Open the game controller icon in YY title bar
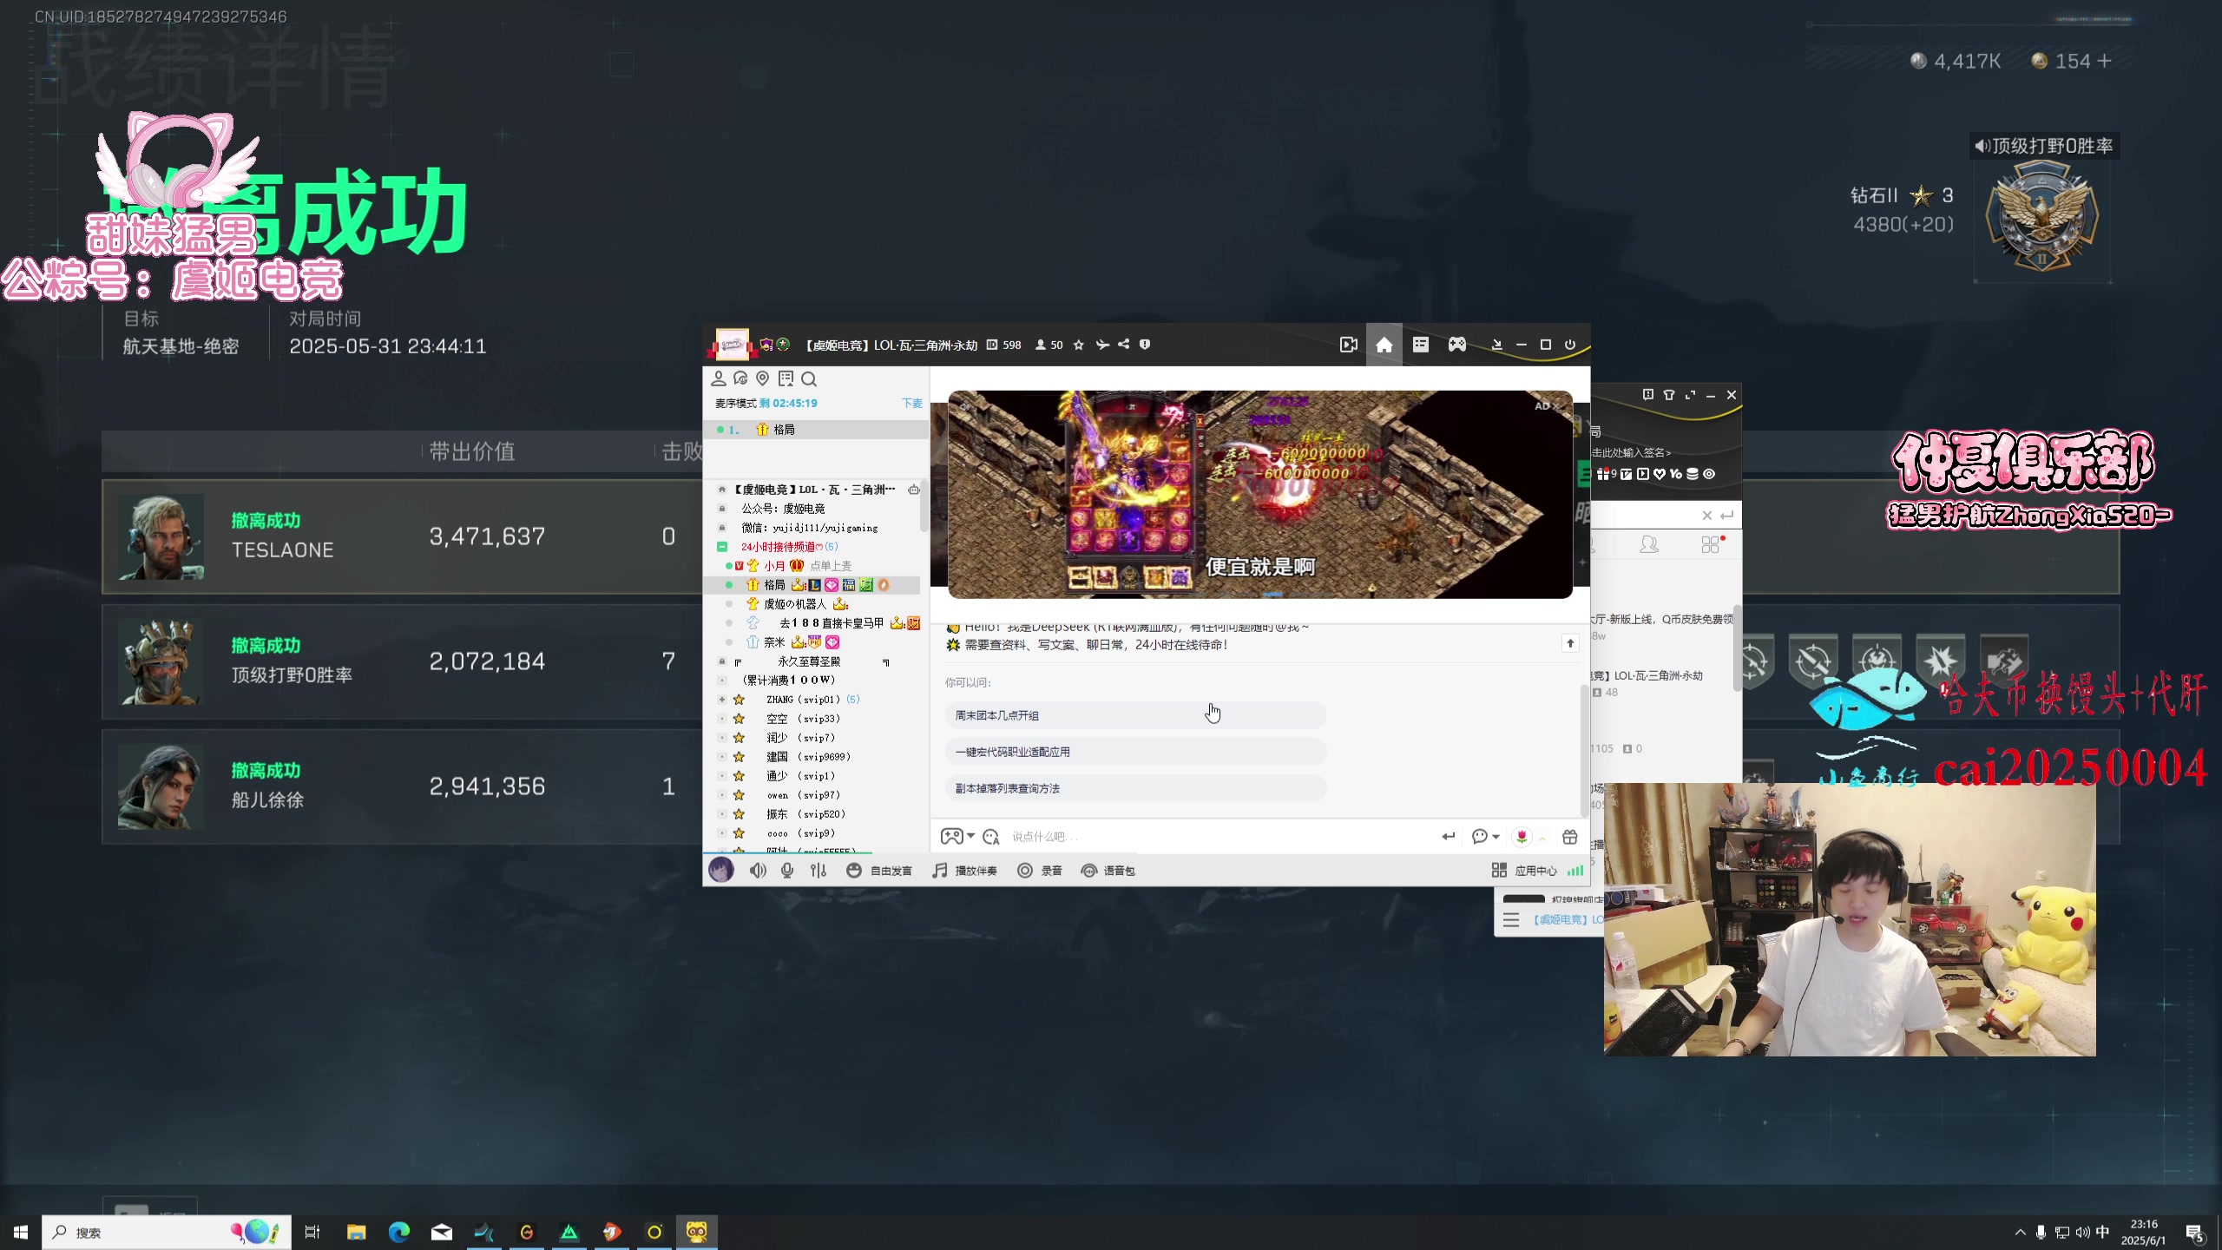Viewport: 2222px width, 1250px height. click(x=1456, y=345)
